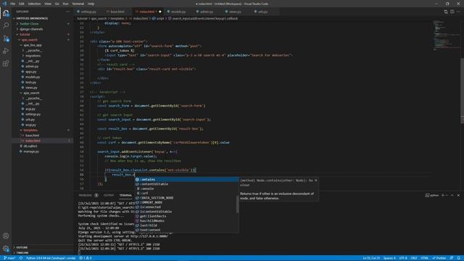Split the editor to the right
Screen dimensions: 464x261
(x=452, y=12)
